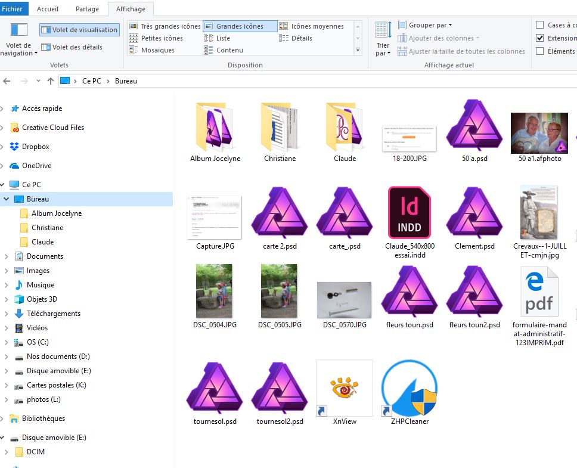Click the Volet de navigation icon
Viewport: 577px width, 468px height.
18,29
